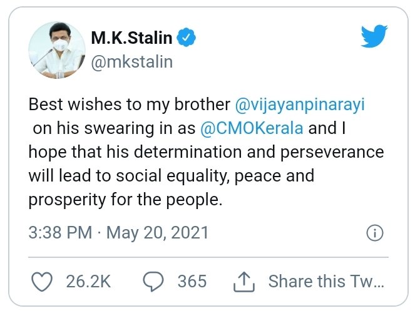Screen dimensions: 420x323
Task: Visit the @CMOKerala mention link
Action: coord(251,129)
